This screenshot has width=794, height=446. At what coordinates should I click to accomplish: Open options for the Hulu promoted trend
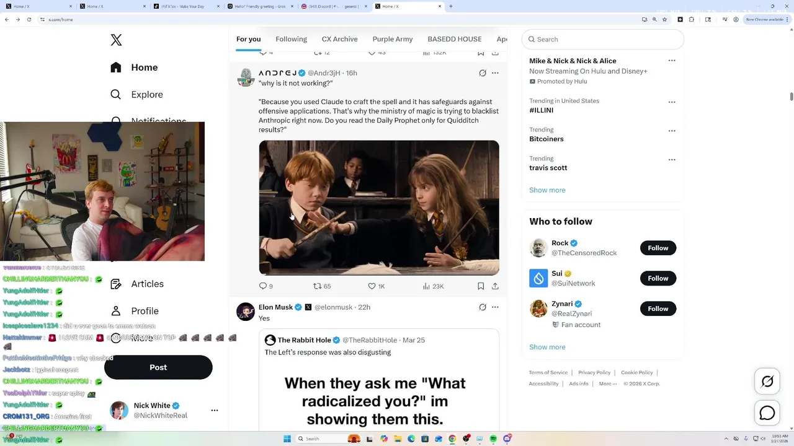coord(672,61)
